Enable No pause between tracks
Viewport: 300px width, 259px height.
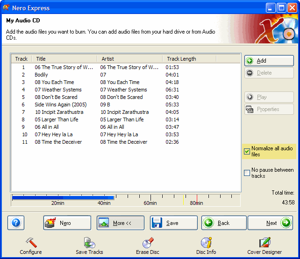[247, 173]
